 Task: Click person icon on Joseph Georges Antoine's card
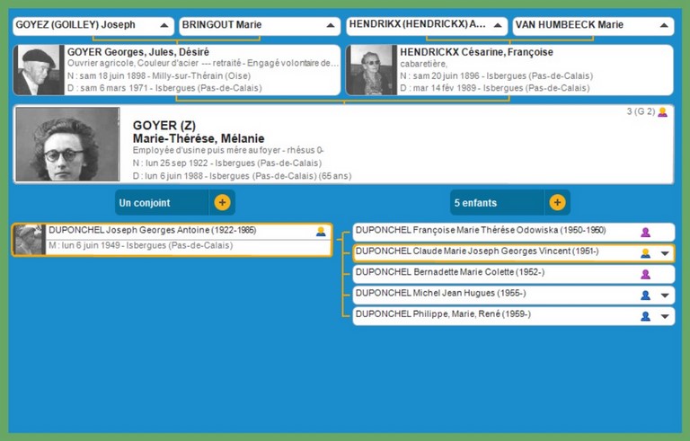point(321,231)
